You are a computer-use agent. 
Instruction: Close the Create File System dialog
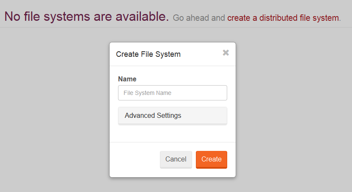(225, 53)
